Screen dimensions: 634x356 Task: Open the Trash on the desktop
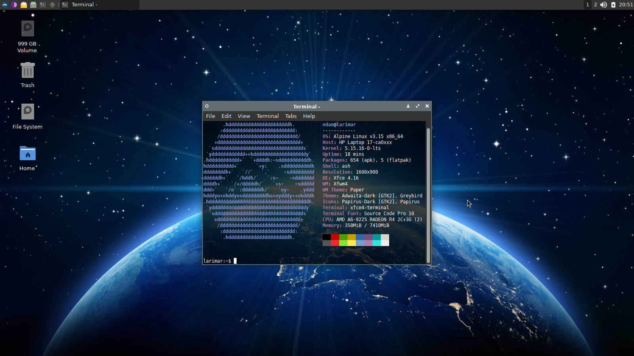(x=27, y=70)
